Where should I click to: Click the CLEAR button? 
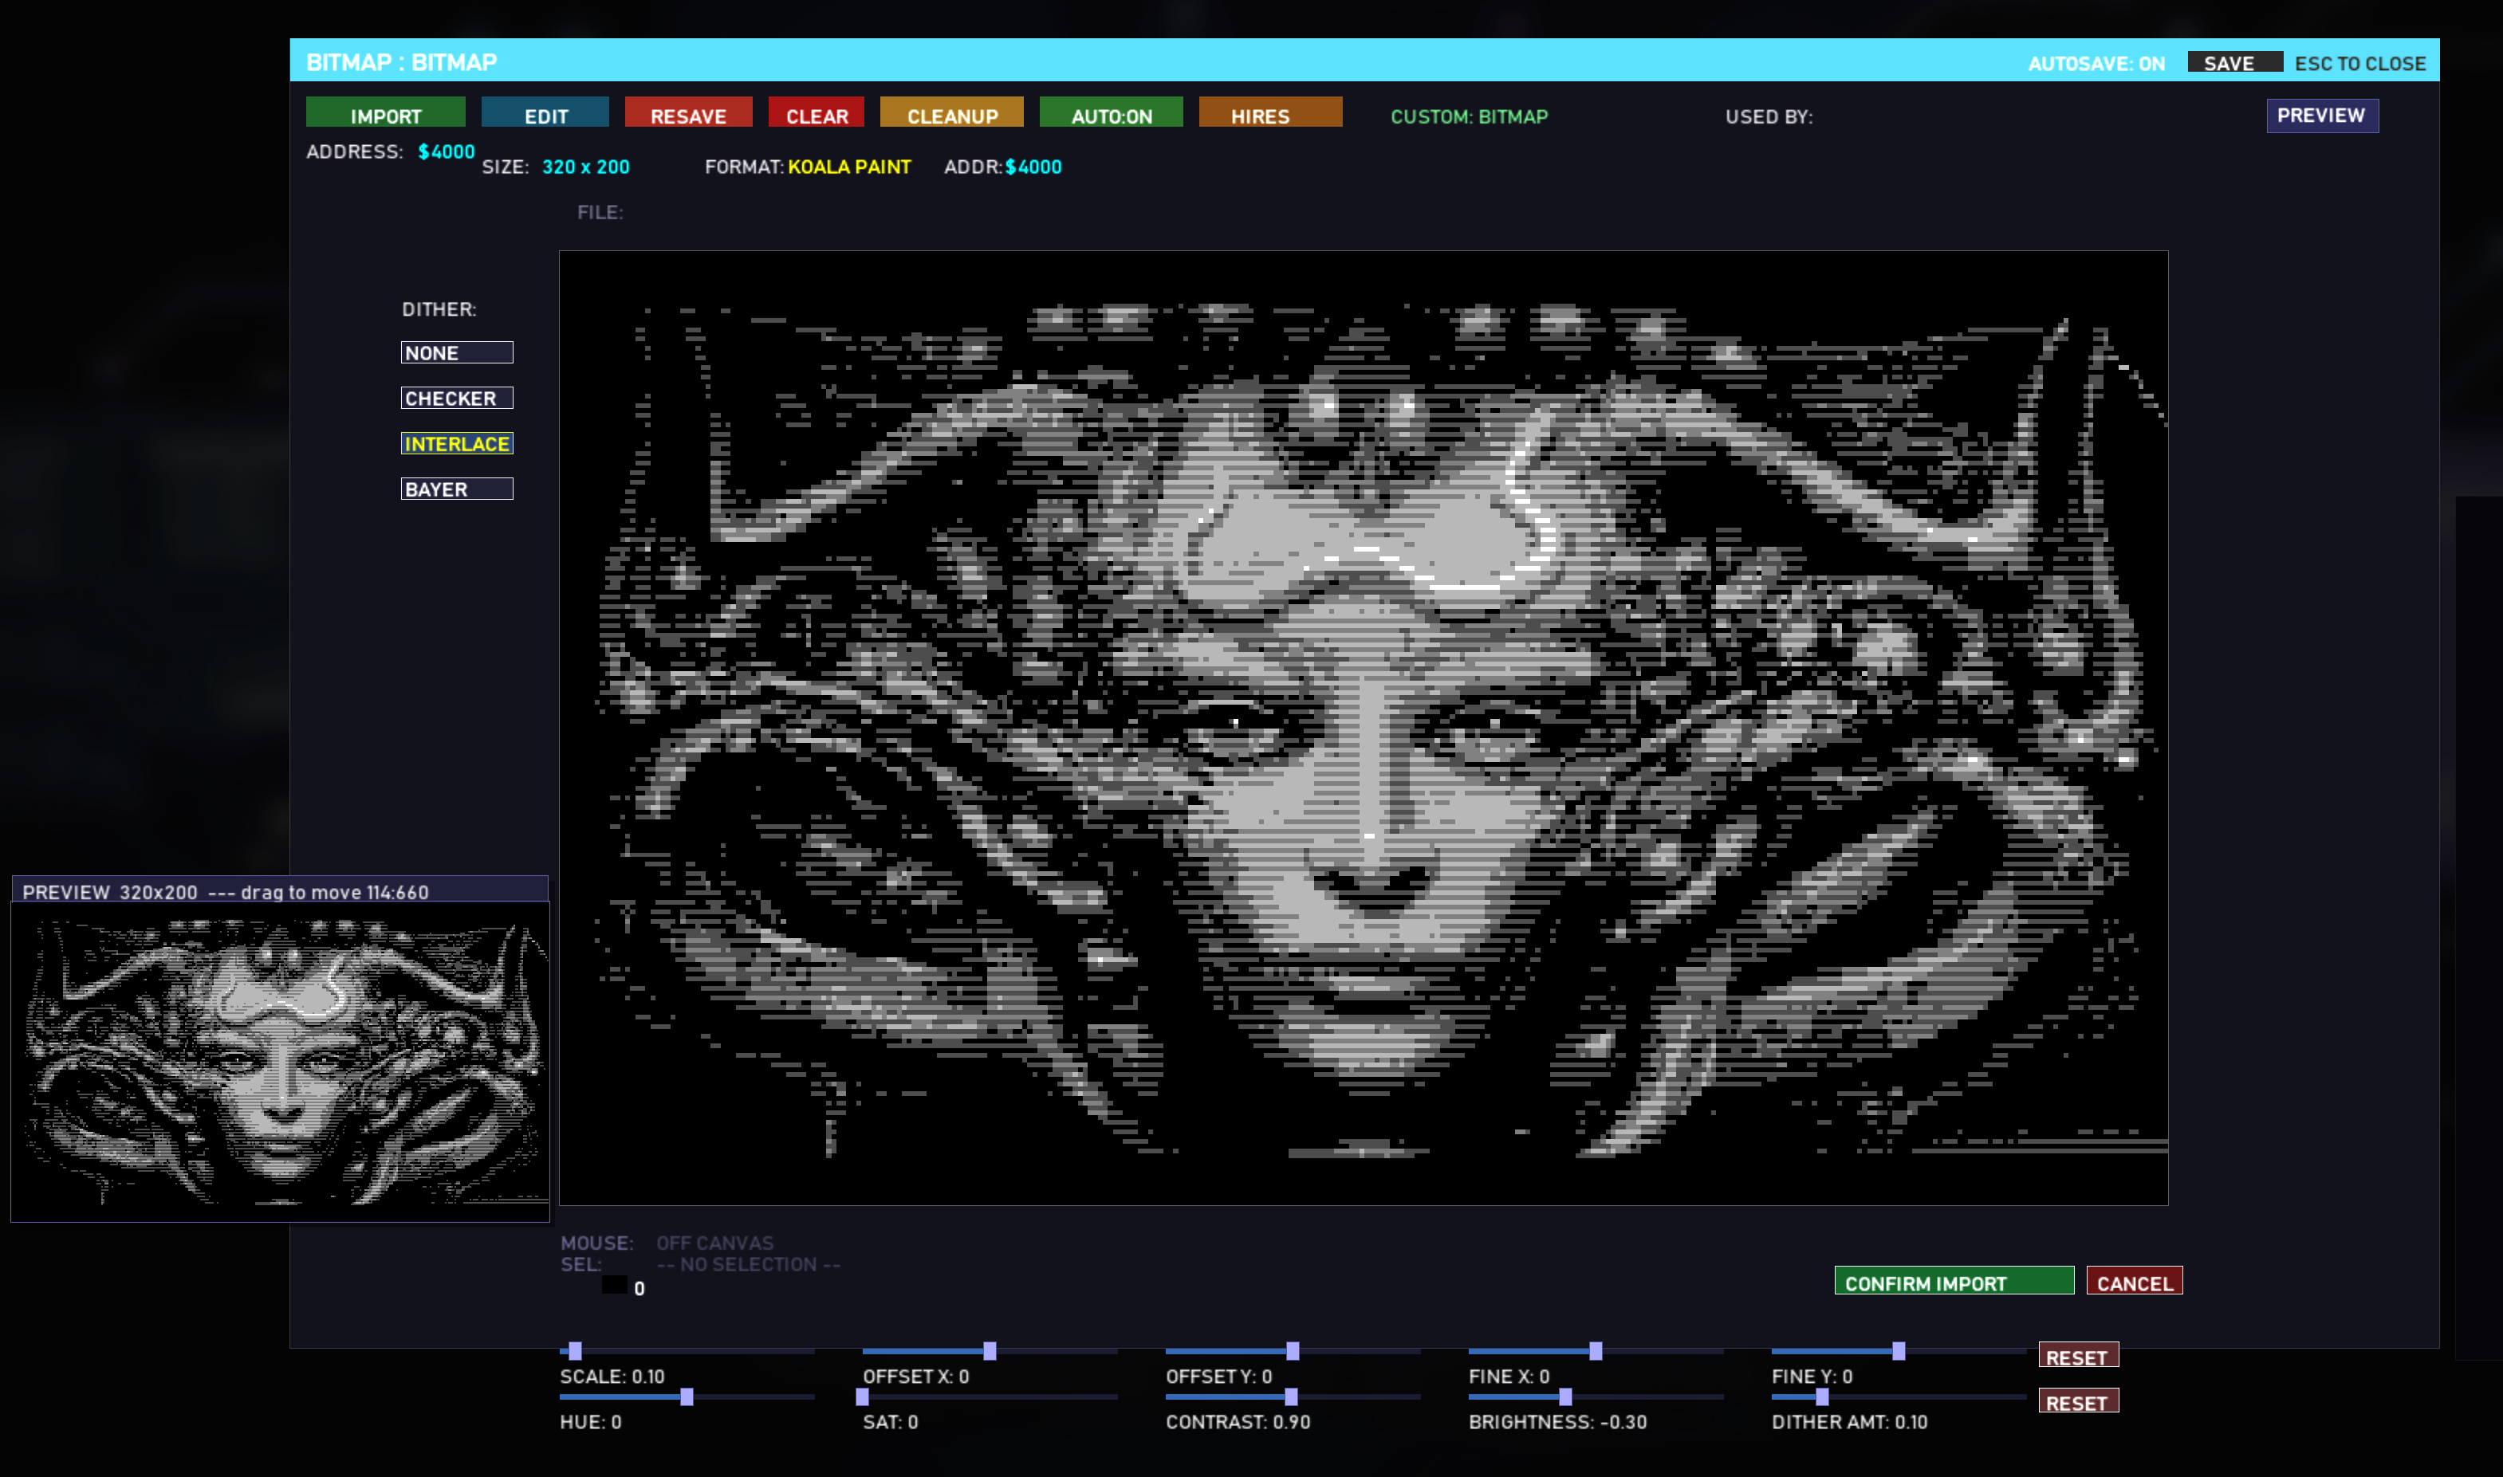(817, 112)
